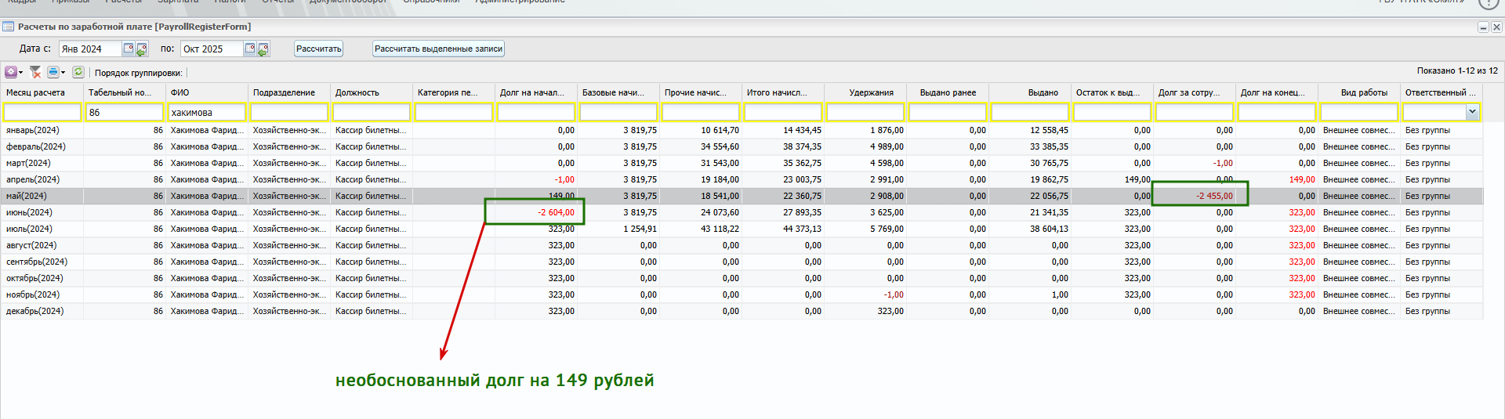
Task: Click the PayrollRegisterForm title icon
Action: point(9,27)
